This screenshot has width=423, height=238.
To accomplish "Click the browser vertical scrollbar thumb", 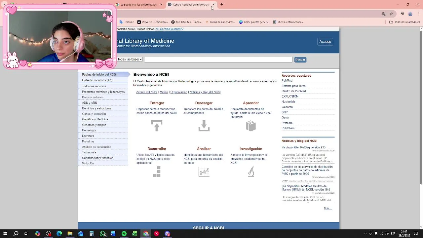I will [421, 107].
